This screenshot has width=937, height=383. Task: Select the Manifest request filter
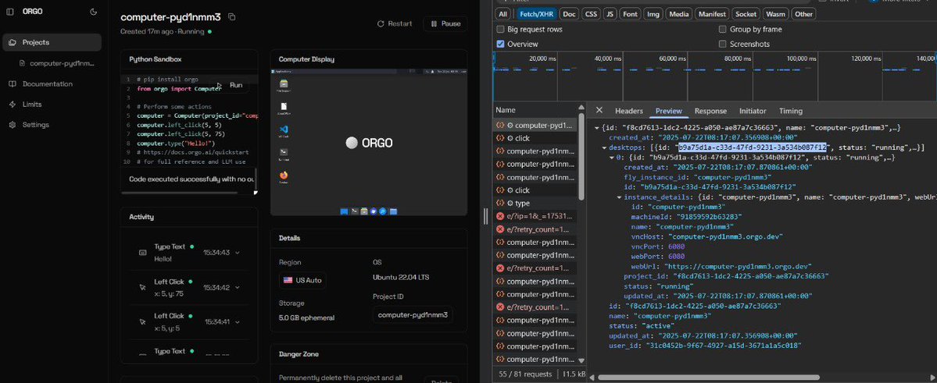click(x=712, y=14)
